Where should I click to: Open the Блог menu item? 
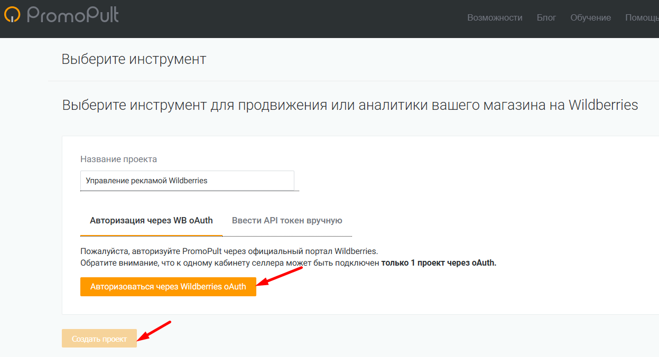pyautogui.click(x=546, y=17)
